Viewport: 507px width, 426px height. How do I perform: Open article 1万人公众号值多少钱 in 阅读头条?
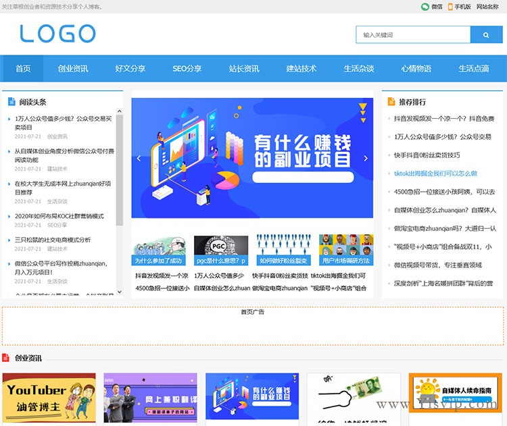(63, 123)
